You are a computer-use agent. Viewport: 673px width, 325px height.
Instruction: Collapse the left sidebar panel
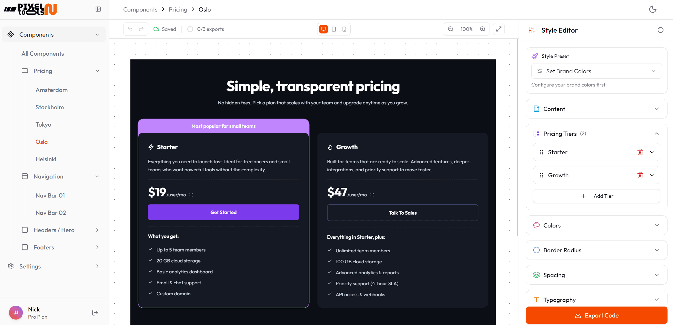(x=98, y=9)
